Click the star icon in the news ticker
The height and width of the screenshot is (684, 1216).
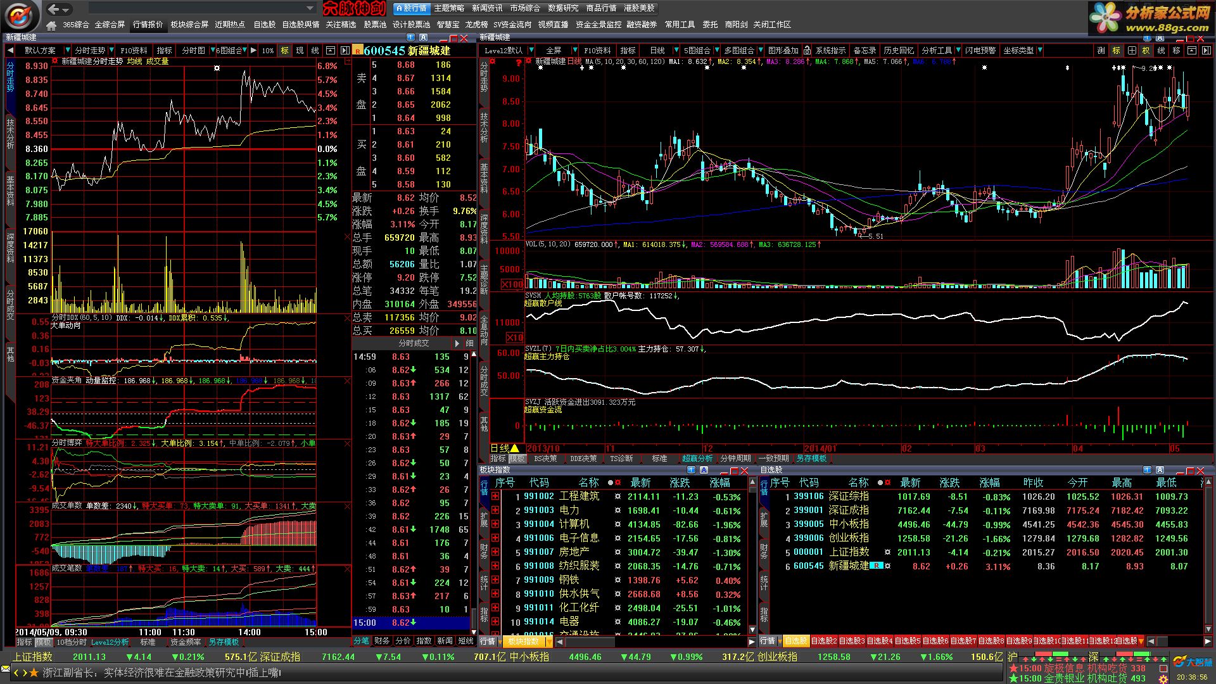34,673
